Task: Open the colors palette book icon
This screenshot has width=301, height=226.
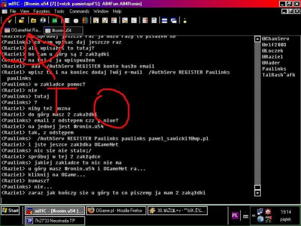Action: point(85,20)
